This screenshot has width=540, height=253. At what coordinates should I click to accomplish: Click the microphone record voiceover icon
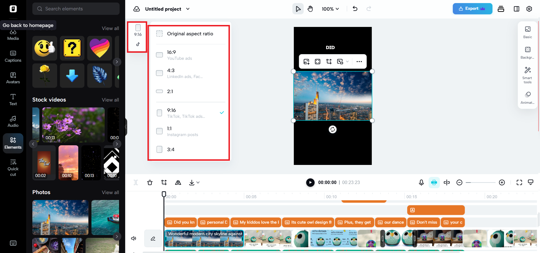click(x=421, y=183)
